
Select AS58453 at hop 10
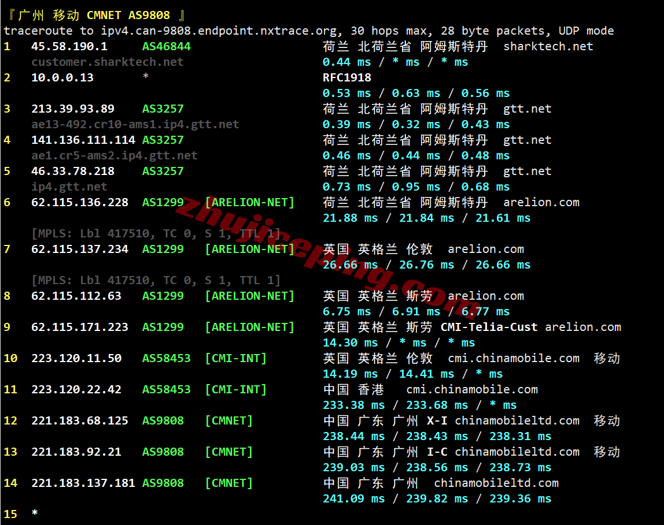(x=167, y=359)
